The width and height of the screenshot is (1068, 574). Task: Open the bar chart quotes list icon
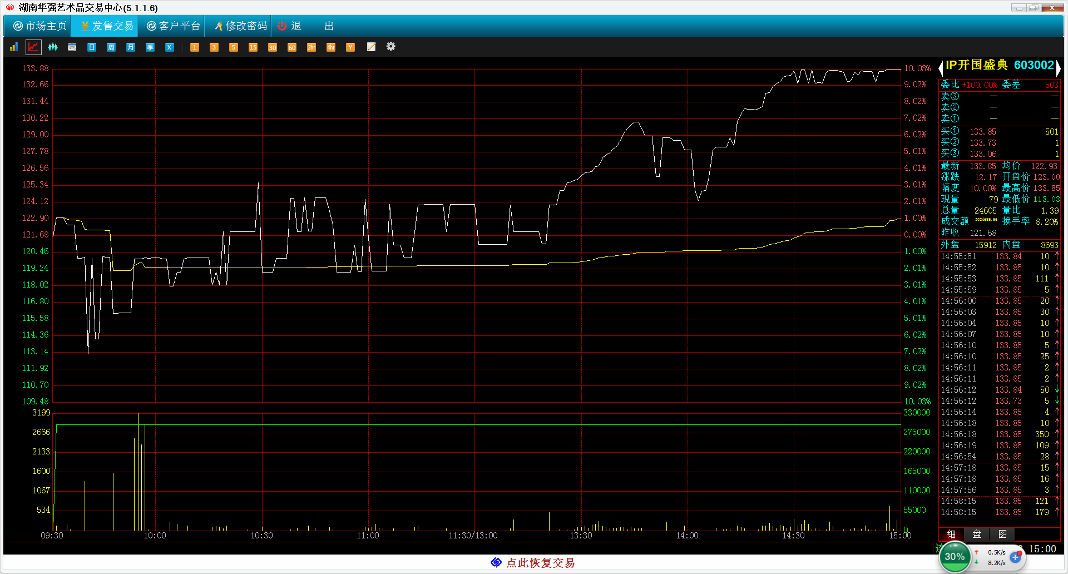coord(14,47)
